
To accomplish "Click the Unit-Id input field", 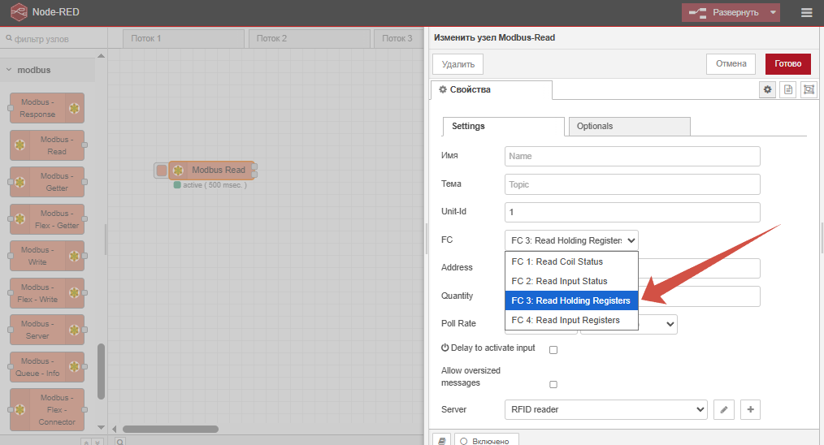I will 631,212.
